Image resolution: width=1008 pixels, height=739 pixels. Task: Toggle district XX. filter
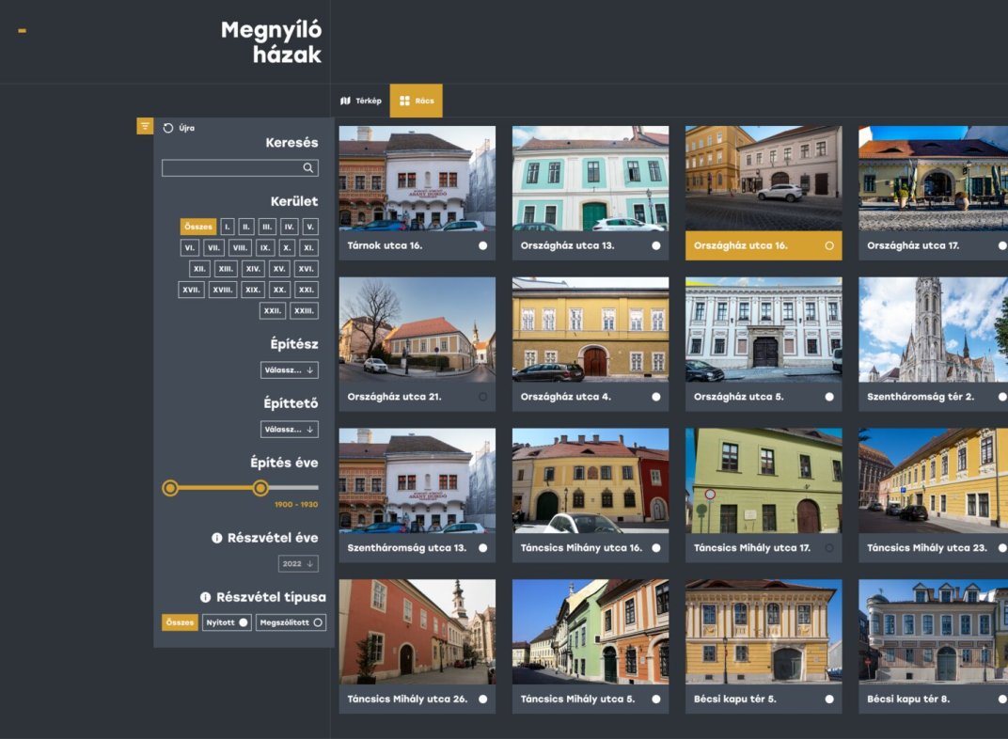tap(279, 290)
